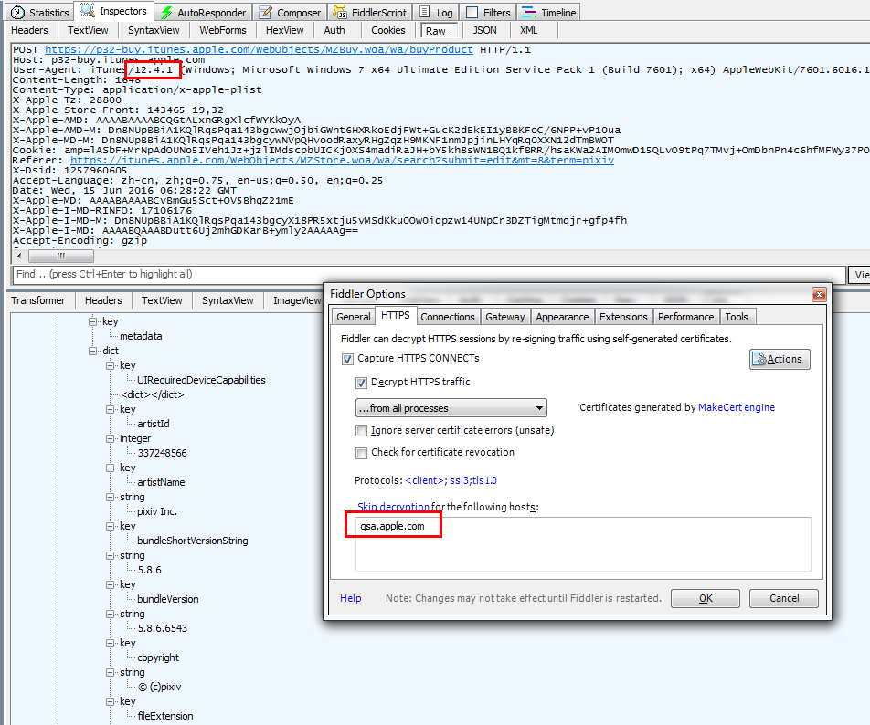Click the raw view scroll-left arrow

click(20, 256)
